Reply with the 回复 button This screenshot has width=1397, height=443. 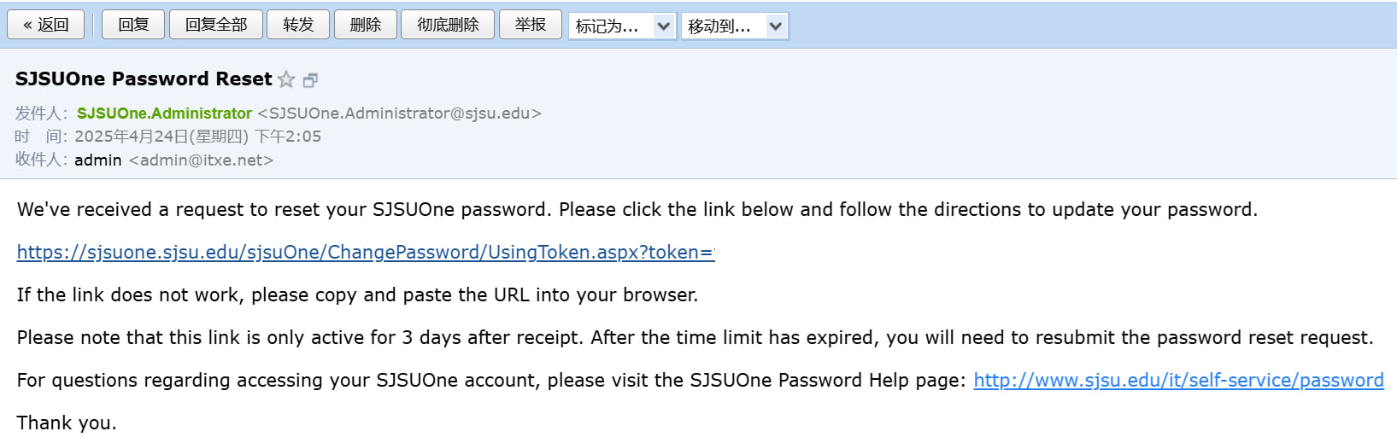[133, 25]
